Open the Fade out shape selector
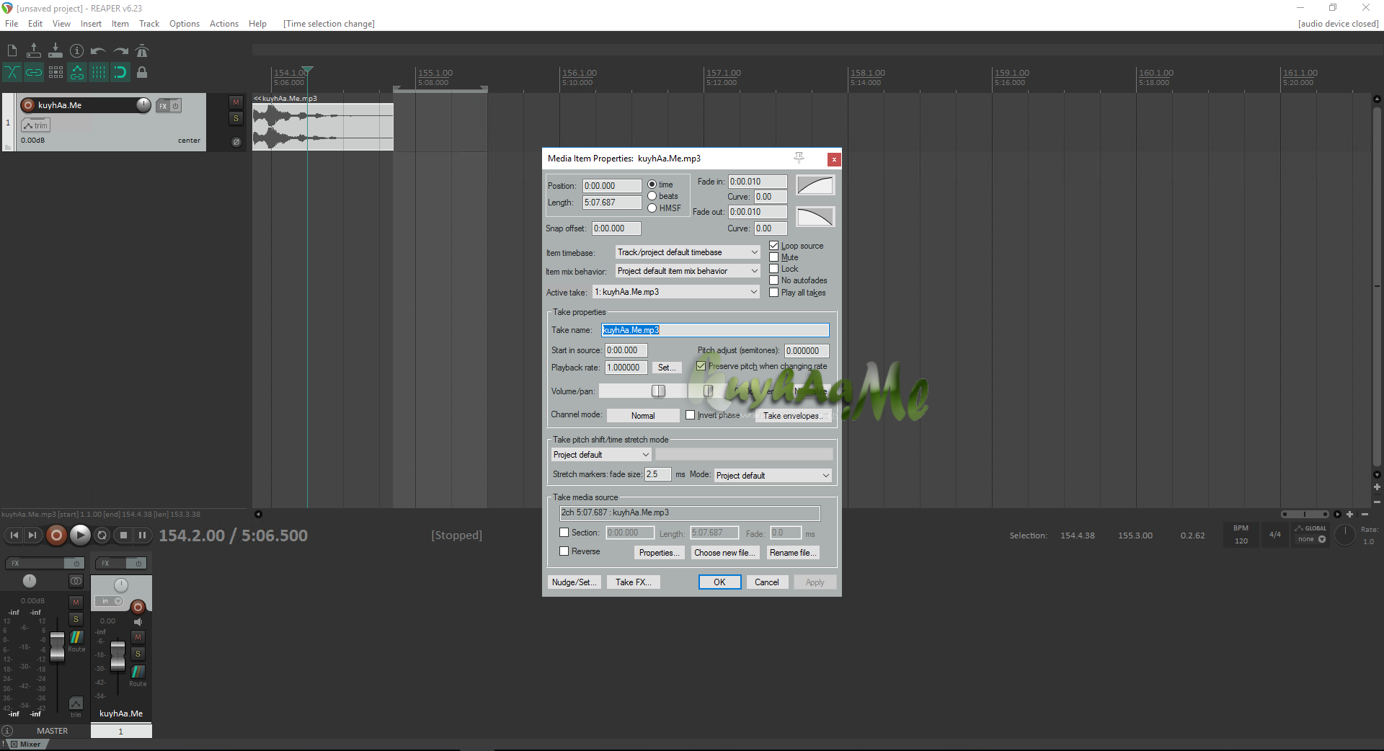This screenshot has height=751, width=1384. pos(815,217)
